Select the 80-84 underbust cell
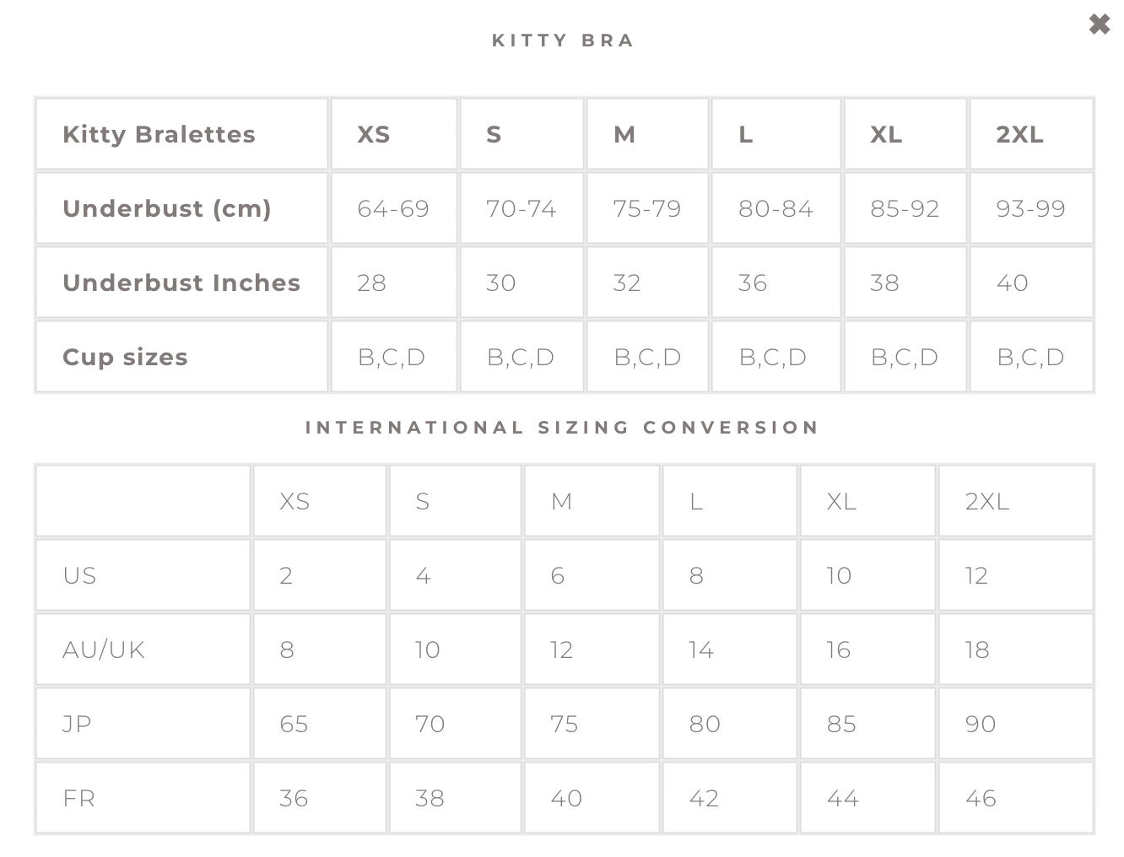Viewport: 1124px width, 857px height. (775, 208)
